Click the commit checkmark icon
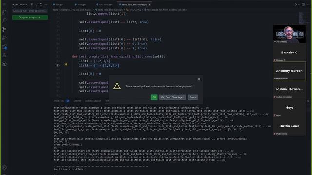The image size is (312, 175). [x=37, y=4]
